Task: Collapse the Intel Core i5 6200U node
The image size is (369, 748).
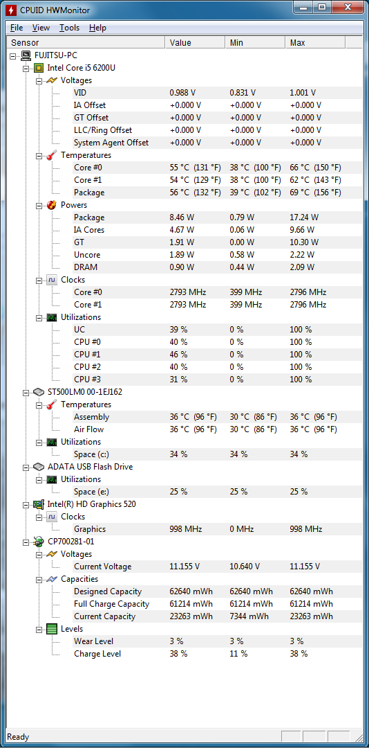Action: pos(26,68)
